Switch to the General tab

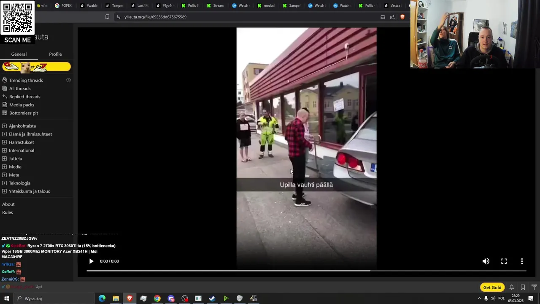(19, 54)
